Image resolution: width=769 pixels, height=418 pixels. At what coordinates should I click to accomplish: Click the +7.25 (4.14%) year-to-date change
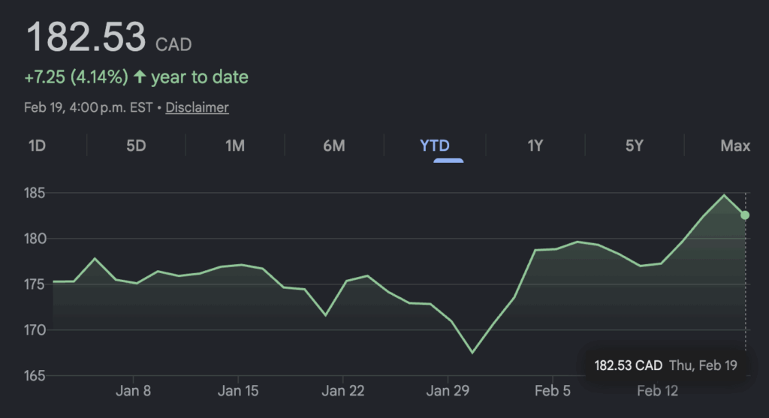point(76,77)
